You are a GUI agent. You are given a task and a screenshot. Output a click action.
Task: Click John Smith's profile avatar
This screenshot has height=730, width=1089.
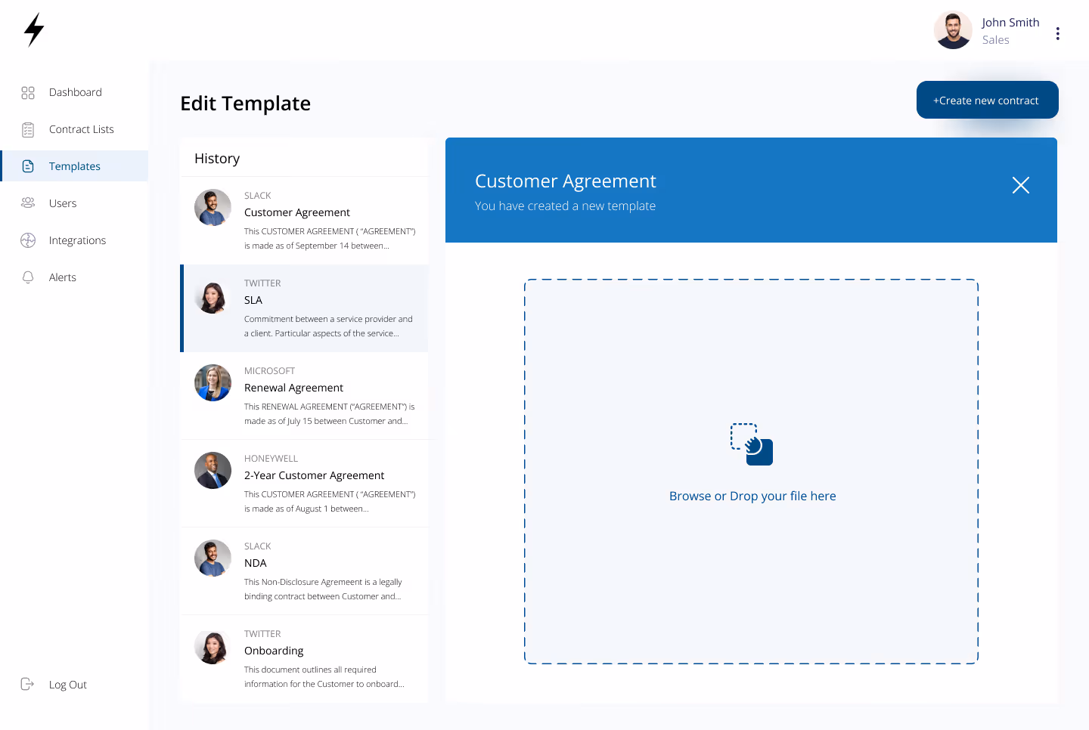pos(953,30)
